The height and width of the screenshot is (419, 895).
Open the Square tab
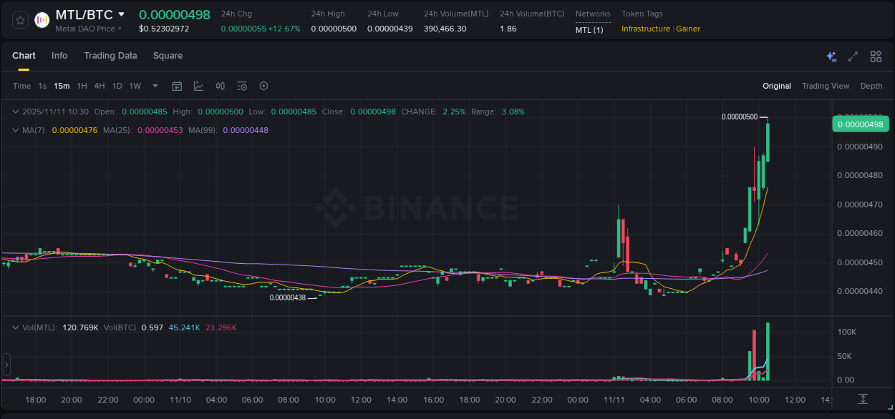[168, 56]
